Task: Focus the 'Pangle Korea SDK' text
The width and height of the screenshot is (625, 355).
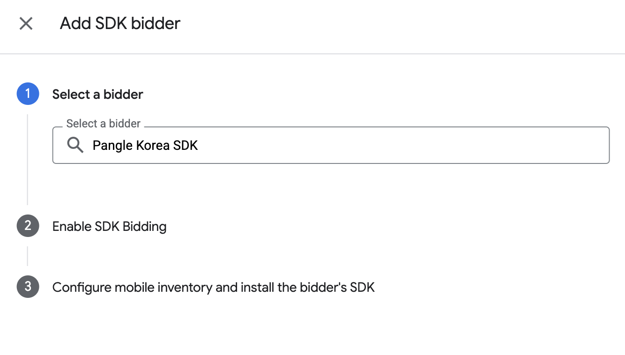Action: point(145,145)
